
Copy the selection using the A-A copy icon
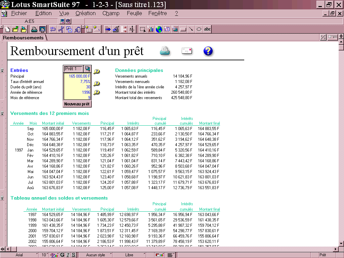point(69,29)
